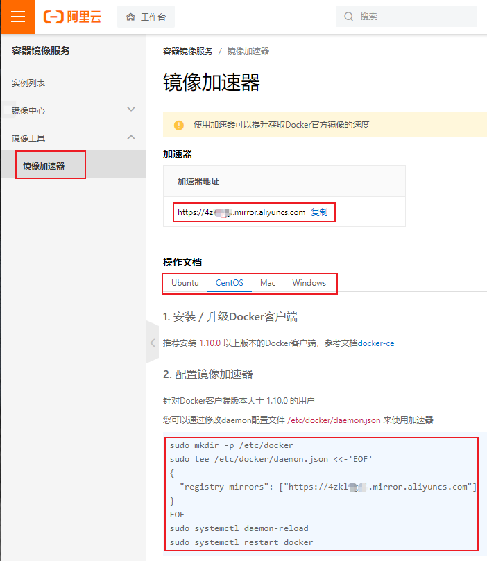Click the 容器镜像服务 sidebar title
This screenshot has width=487, height=561.
41,51
